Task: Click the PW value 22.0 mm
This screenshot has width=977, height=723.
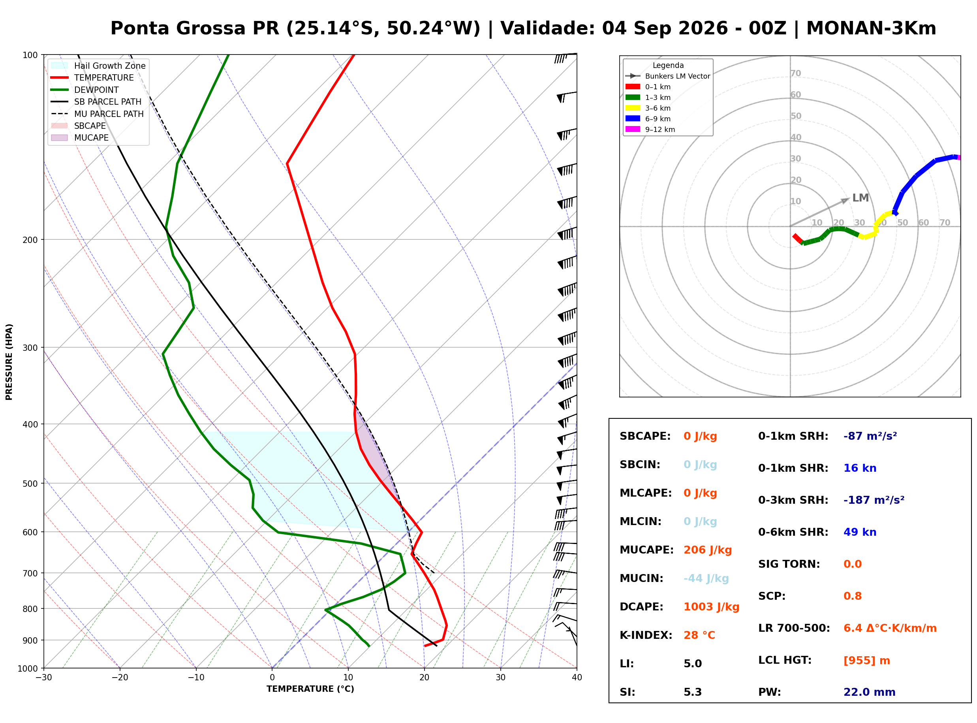Action: tap(870, 692)
